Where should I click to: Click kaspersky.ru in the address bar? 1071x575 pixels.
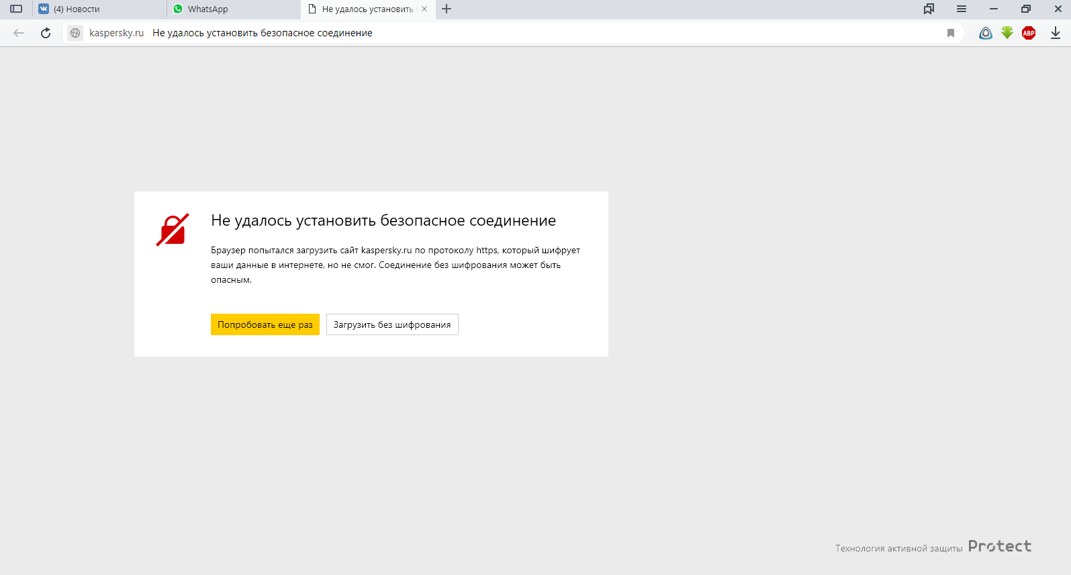click(116, 33)
